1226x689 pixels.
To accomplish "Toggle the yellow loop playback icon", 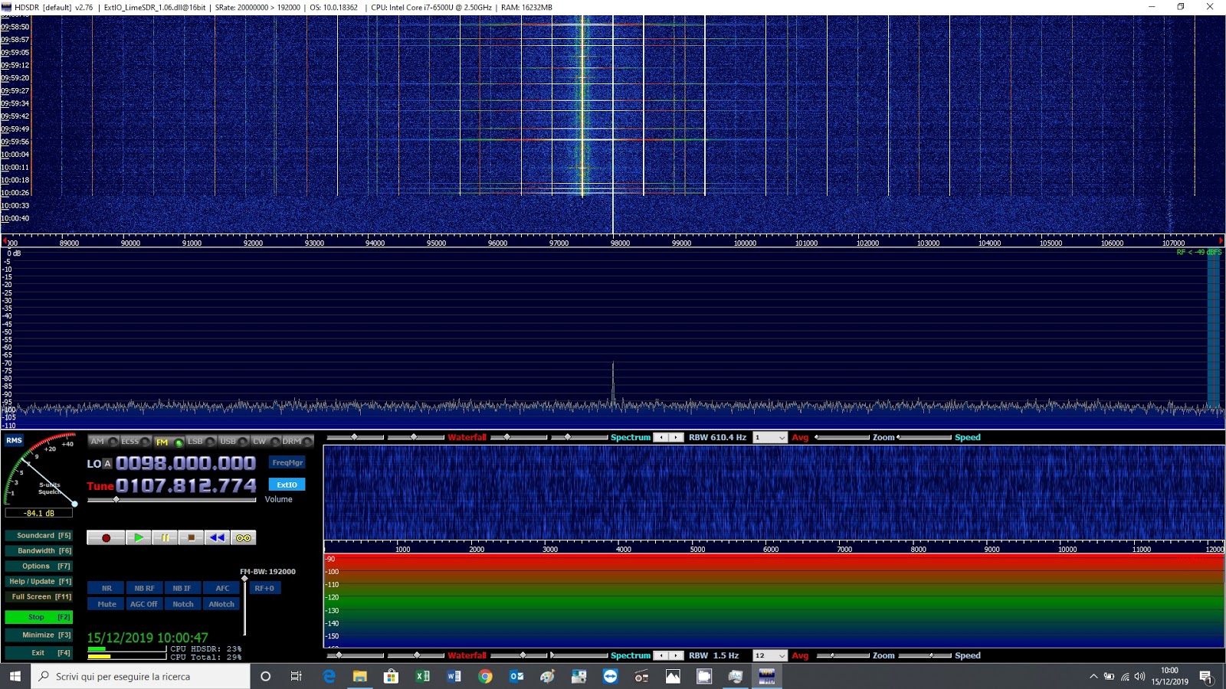I will click(243, 537).
